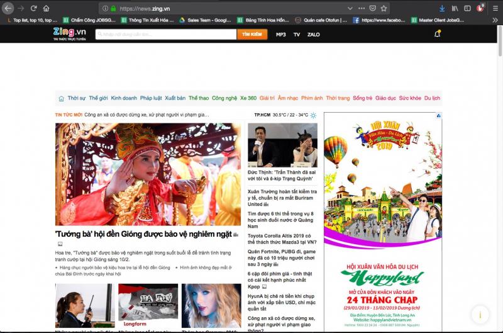Open the 'Tướng bà' hội đền Gióng headline
The width and height of the screenshot is (503, 333).
point(143,234)
